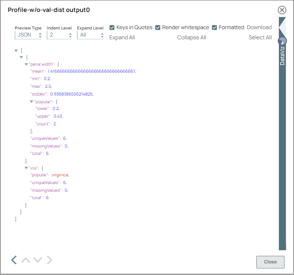Uncheck Keys in Quotes
The width and height of the screenshot is (294, 275).
pyautogui.click(x=112, y=27)
